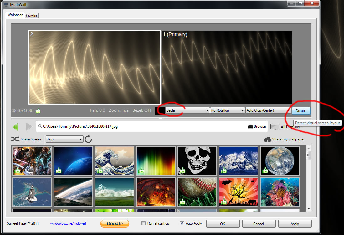
Task: Select the snowy mountain wallpaper thumbnail
Action: coord(239,161)
